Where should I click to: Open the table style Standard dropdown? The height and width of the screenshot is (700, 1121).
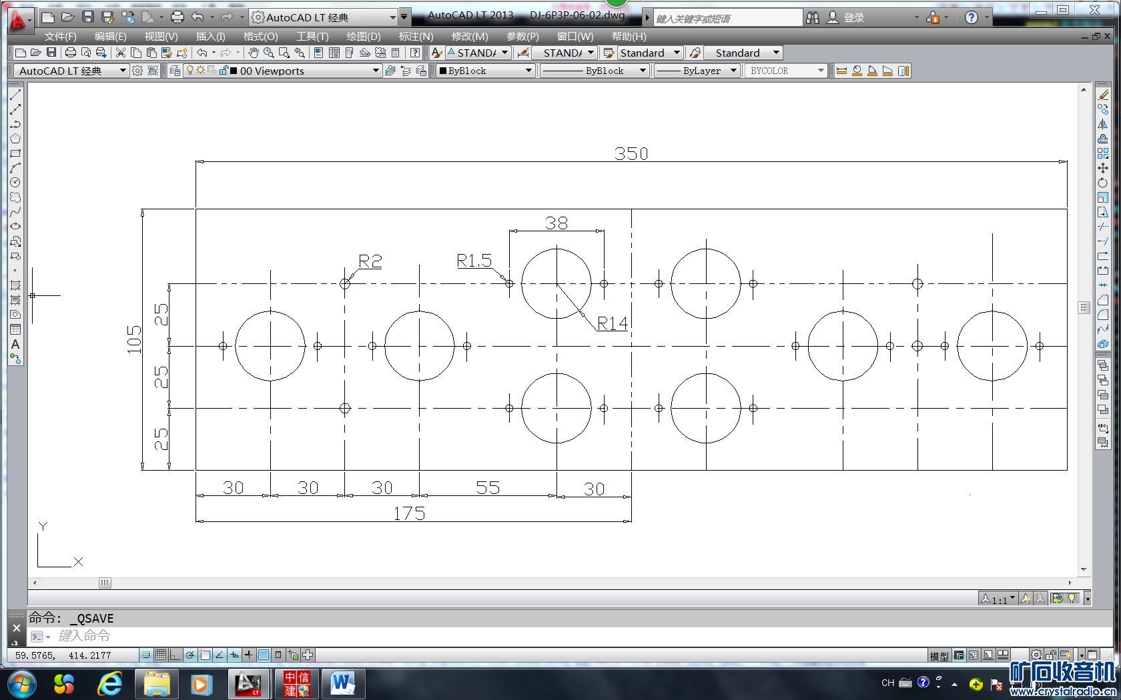point(649,53)
